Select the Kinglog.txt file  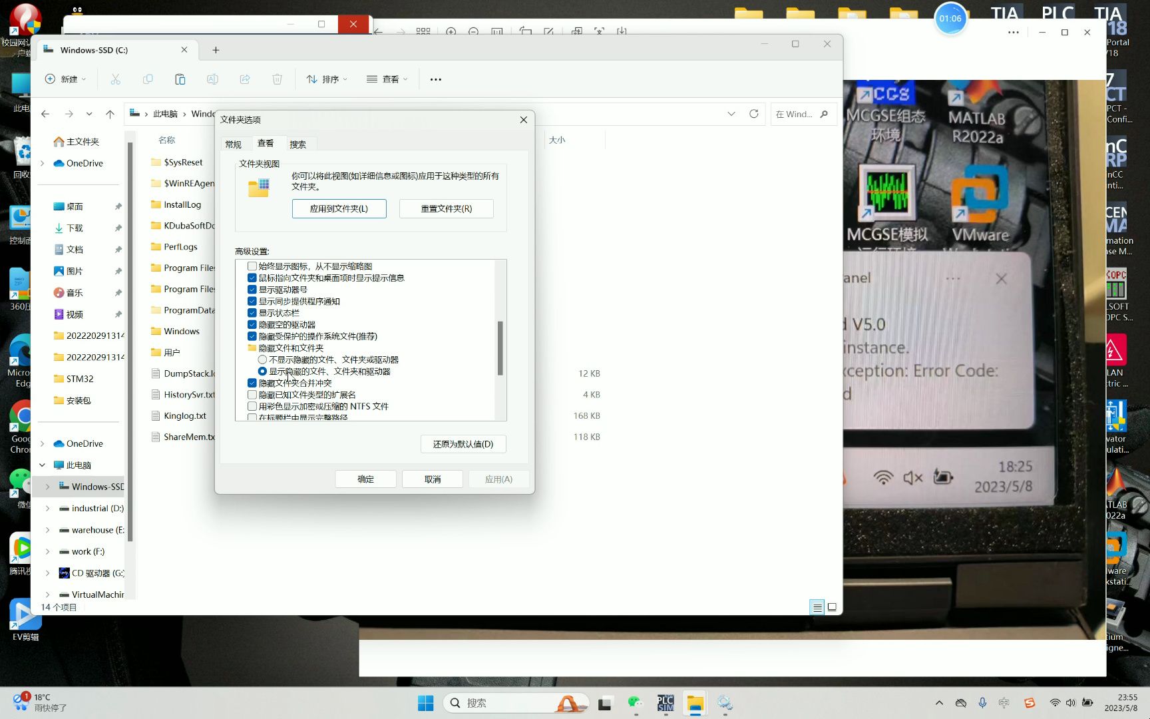[x=184, y=415]
